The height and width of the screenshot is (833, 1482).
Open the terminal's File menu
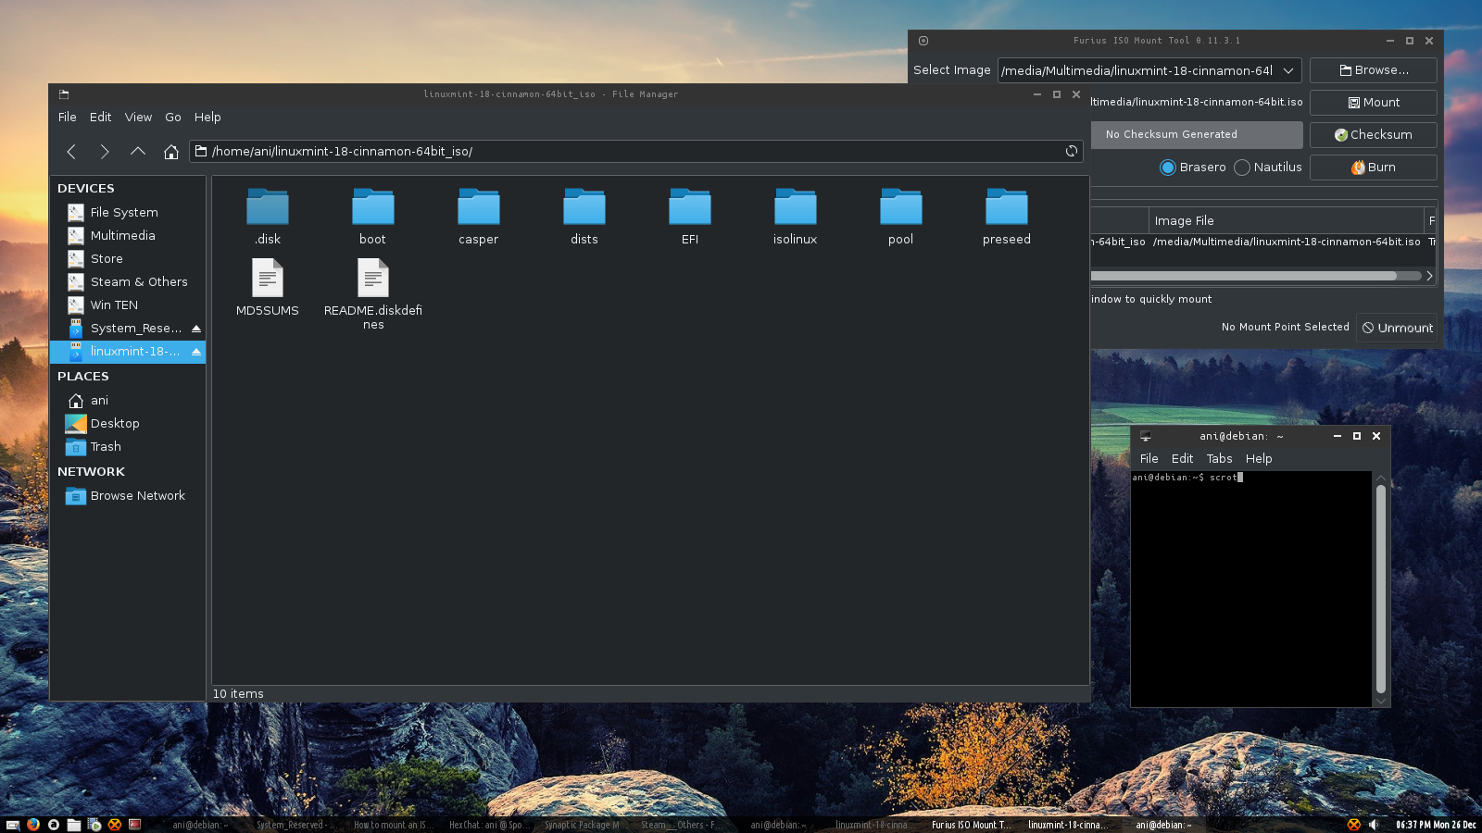pyautogui.click(x=1149, y=459)
